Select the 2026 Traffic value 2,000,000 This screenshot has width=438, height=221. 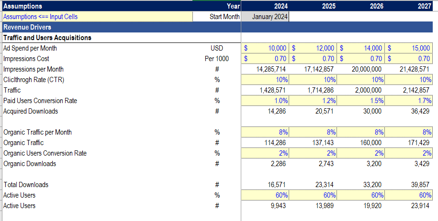[360, 90]
